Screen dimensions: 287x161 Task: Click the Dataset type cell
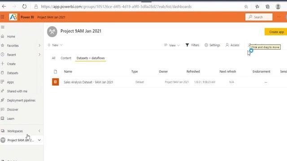click(139, 82)
